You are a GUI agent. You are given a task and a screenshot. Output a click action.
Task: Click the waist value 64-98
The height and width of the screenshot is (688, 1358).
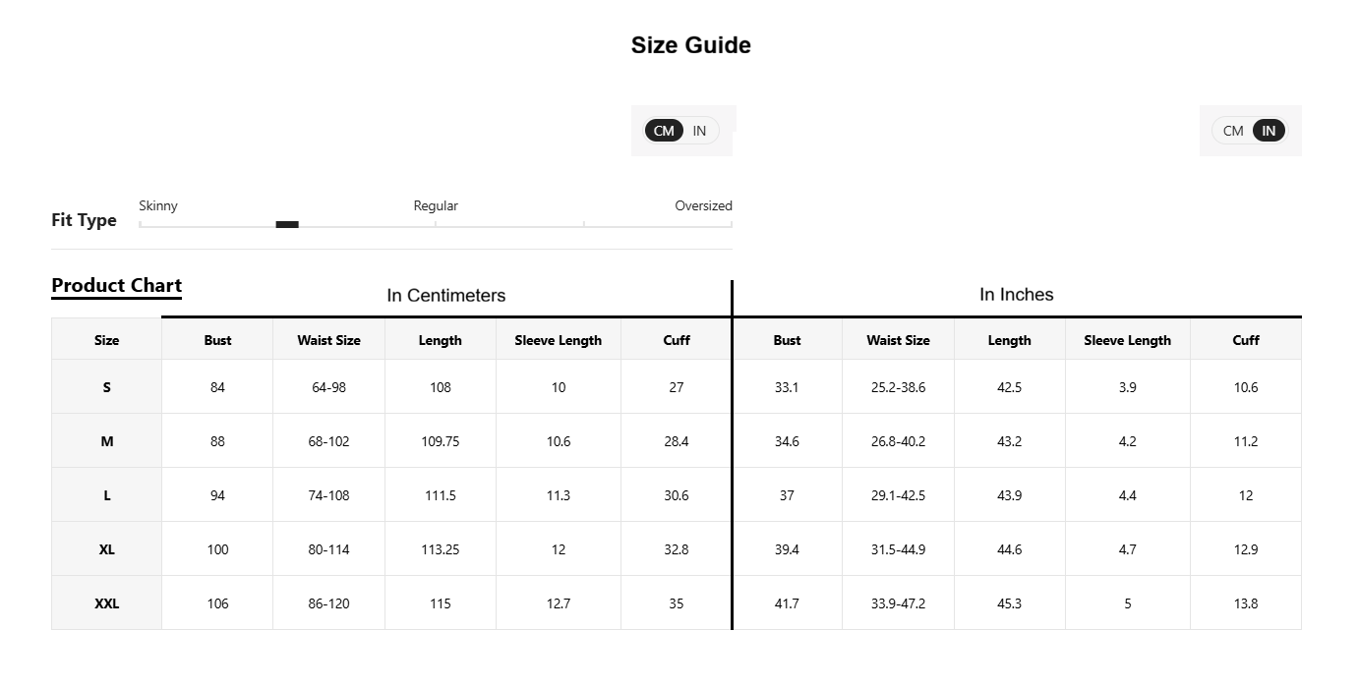[x=328, y=387]
